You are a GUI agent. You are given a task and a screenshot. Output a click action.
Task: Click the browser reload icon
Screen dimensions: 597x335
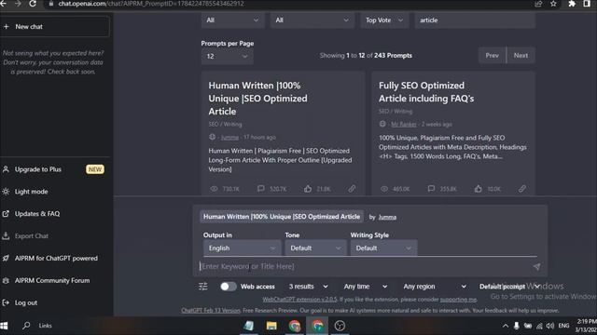click(x=33, y=4)
